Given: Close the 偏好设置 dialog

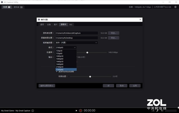Looking at the screenshot, I should click(140, 19).
